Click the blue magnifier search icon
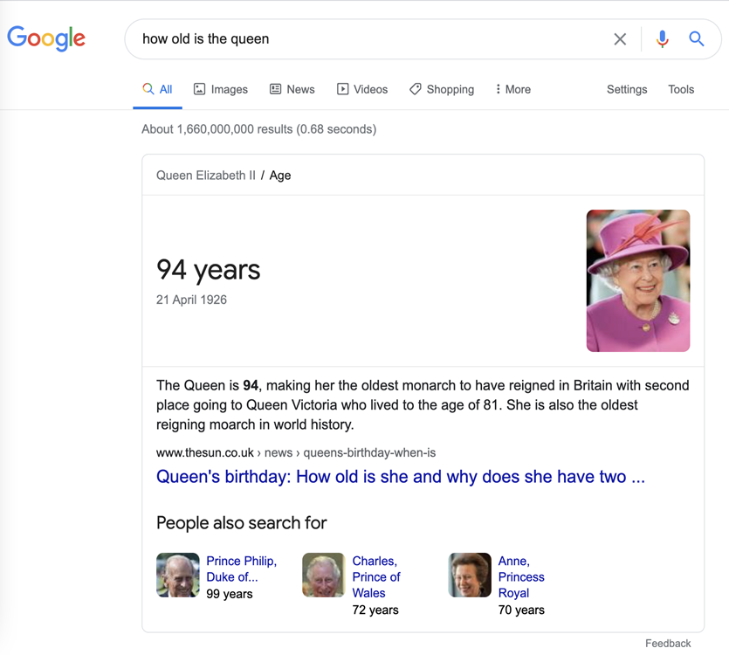Screen dimensions: 729x655 coord(696,38)
